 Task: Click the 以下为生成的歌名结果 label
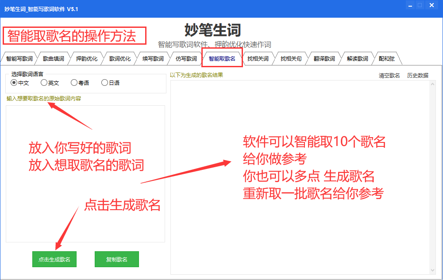point(196,75)
